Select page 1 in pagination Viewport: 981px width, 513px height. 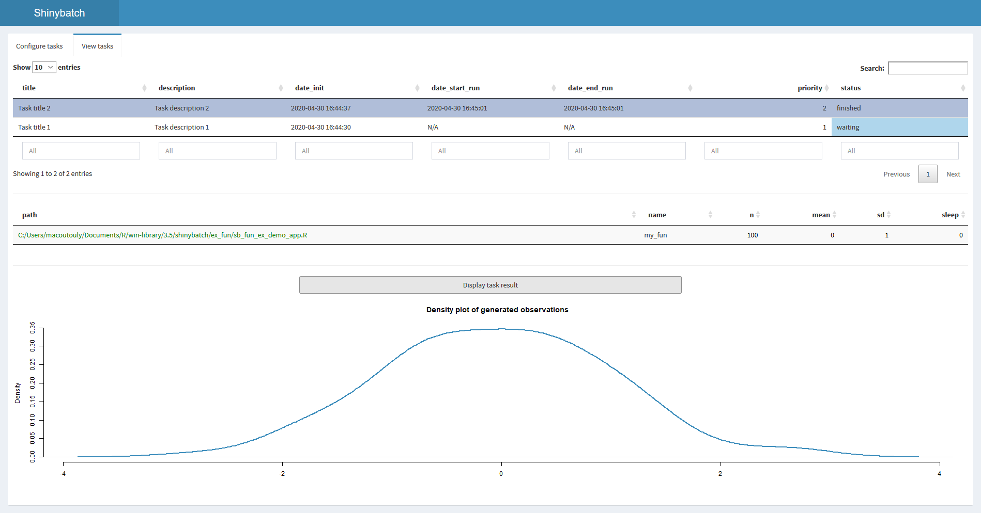928,174
